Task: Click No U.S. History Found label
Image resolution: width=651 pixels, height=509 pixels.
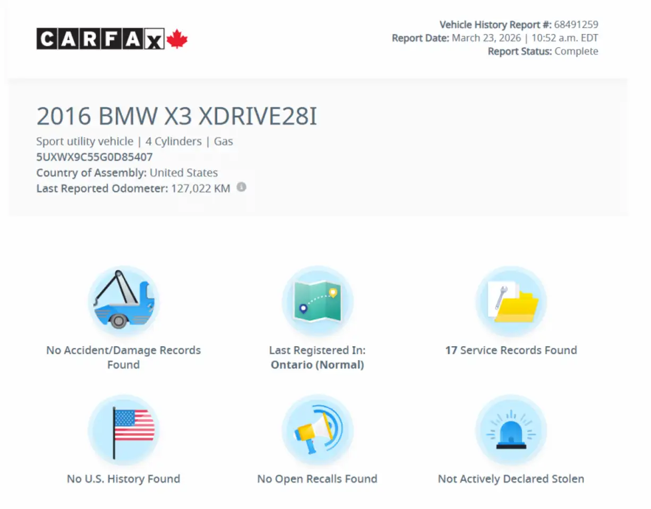Action: [x=124, y=479]
